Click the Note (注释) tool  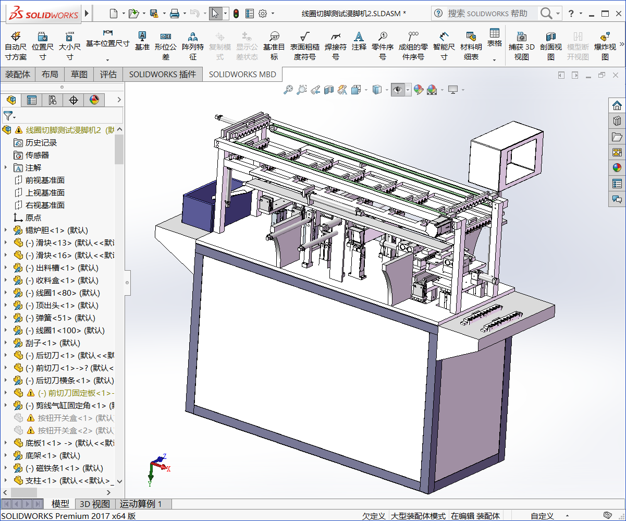[359, 41]
